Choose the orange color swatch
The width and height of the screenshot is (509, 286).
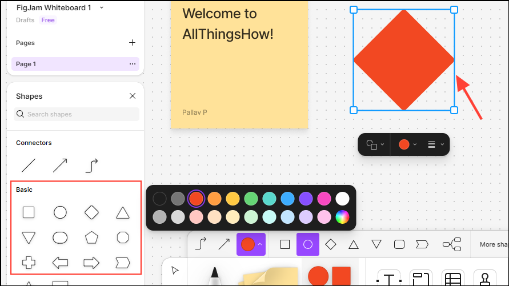tap(214, 199)
